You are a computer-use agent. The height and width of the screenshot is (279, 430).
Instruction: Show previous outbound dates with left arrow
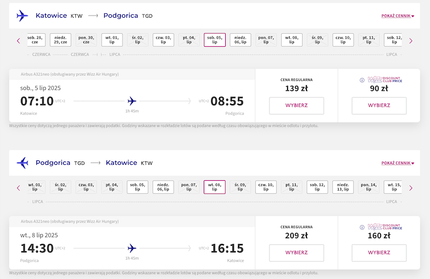(x=19, y=41)
